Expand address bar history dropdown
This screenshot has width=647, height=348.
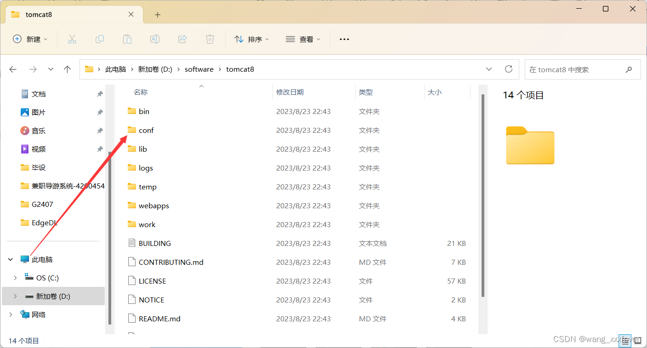(489, 69)
